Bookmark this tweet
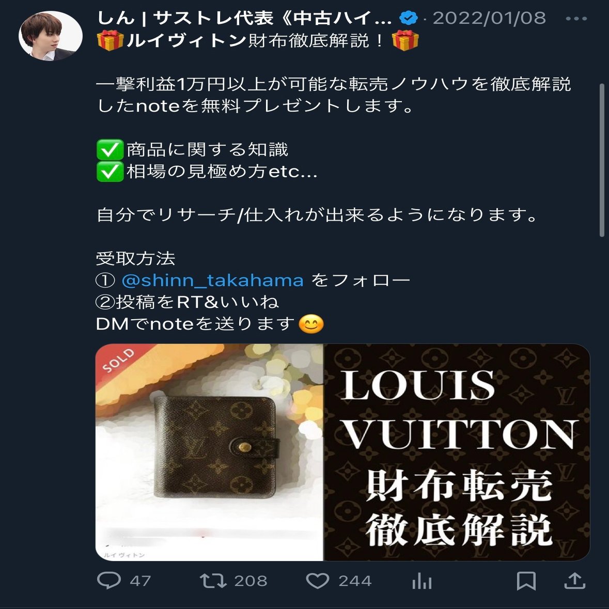Image resolution: width=609 pixels, height=609 pixels. 526,581
